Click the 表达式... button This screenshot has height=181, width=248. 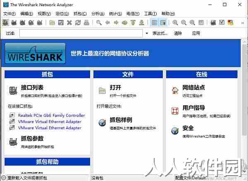click(x=160, y=33)
